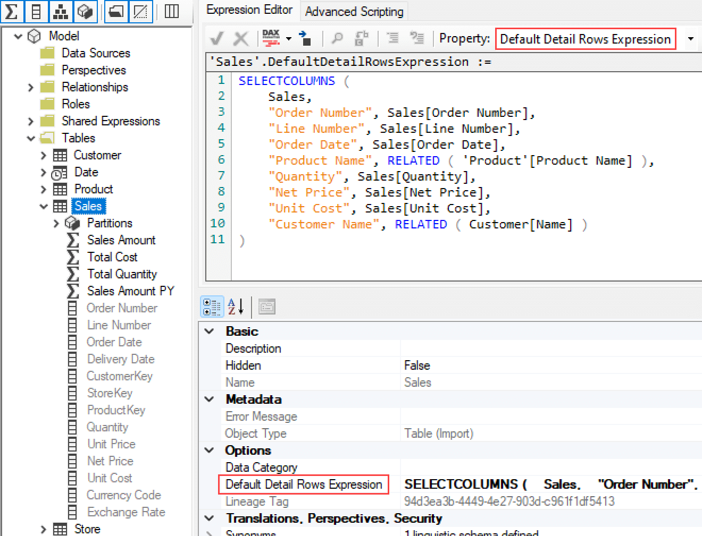
Task: Switch to the Advanced Scripting tab
Action: coord(354,11)
